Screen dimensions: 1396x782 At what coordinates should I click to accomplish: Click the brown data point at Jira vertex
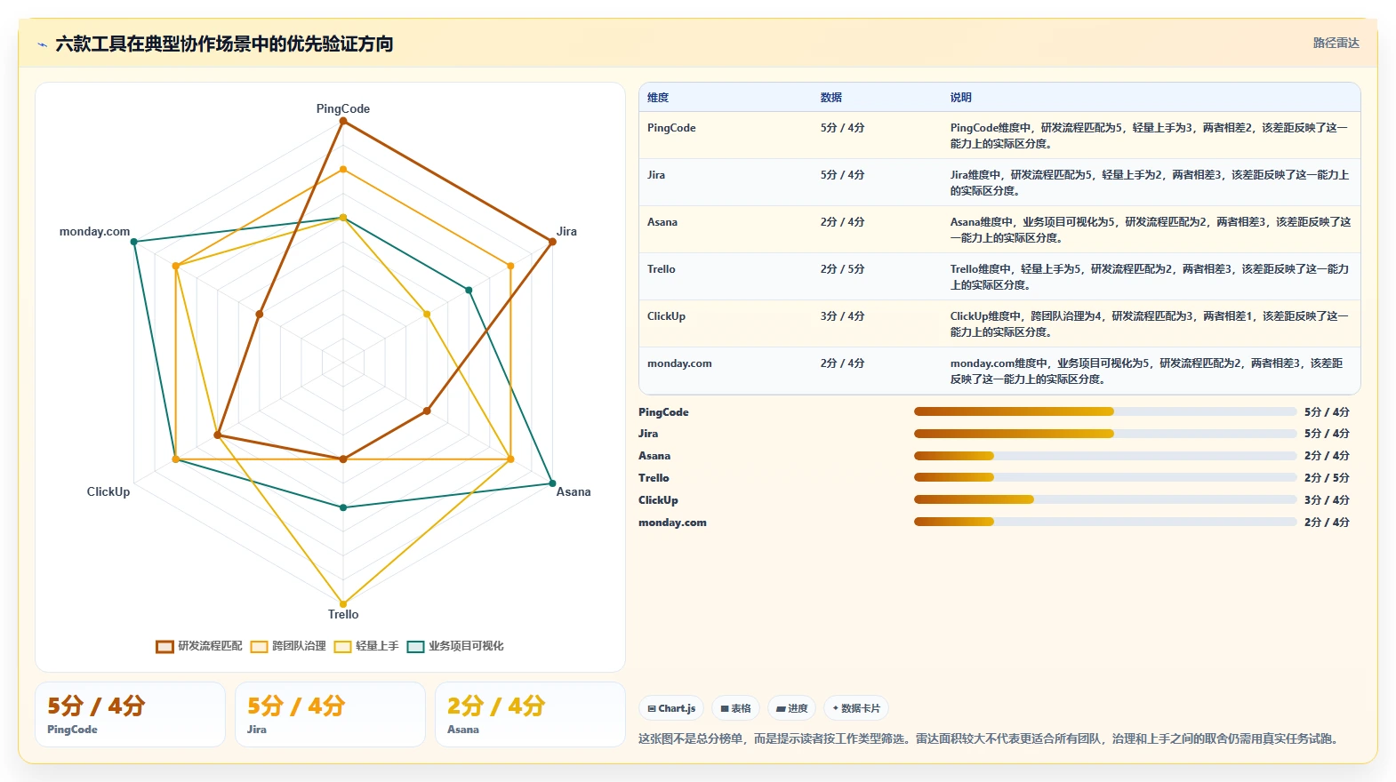pyautogui.click(x=552, y=242)
